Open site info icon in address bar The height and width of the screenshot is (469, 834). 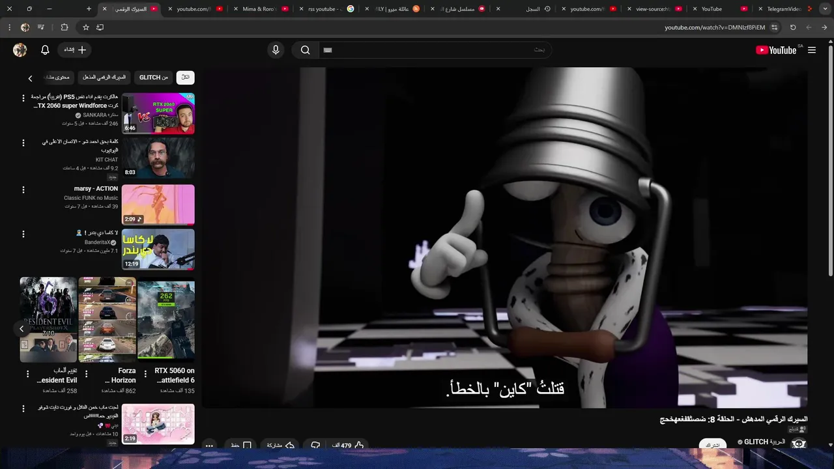point(774,27)
